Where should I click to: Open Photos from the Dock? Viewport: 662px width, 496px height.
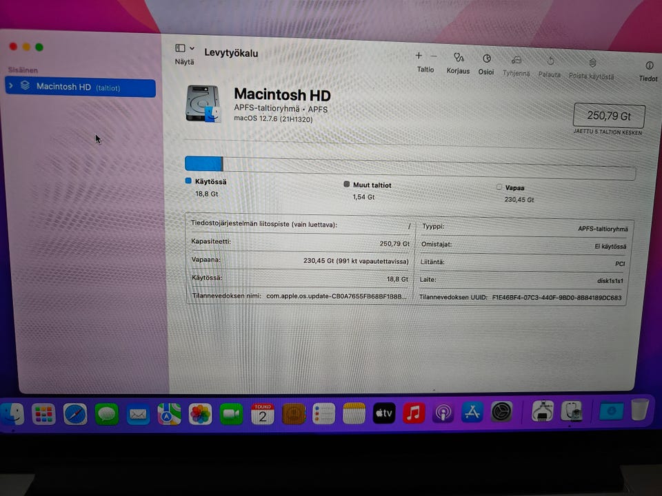pyautogui.click(x=200, y=414)
